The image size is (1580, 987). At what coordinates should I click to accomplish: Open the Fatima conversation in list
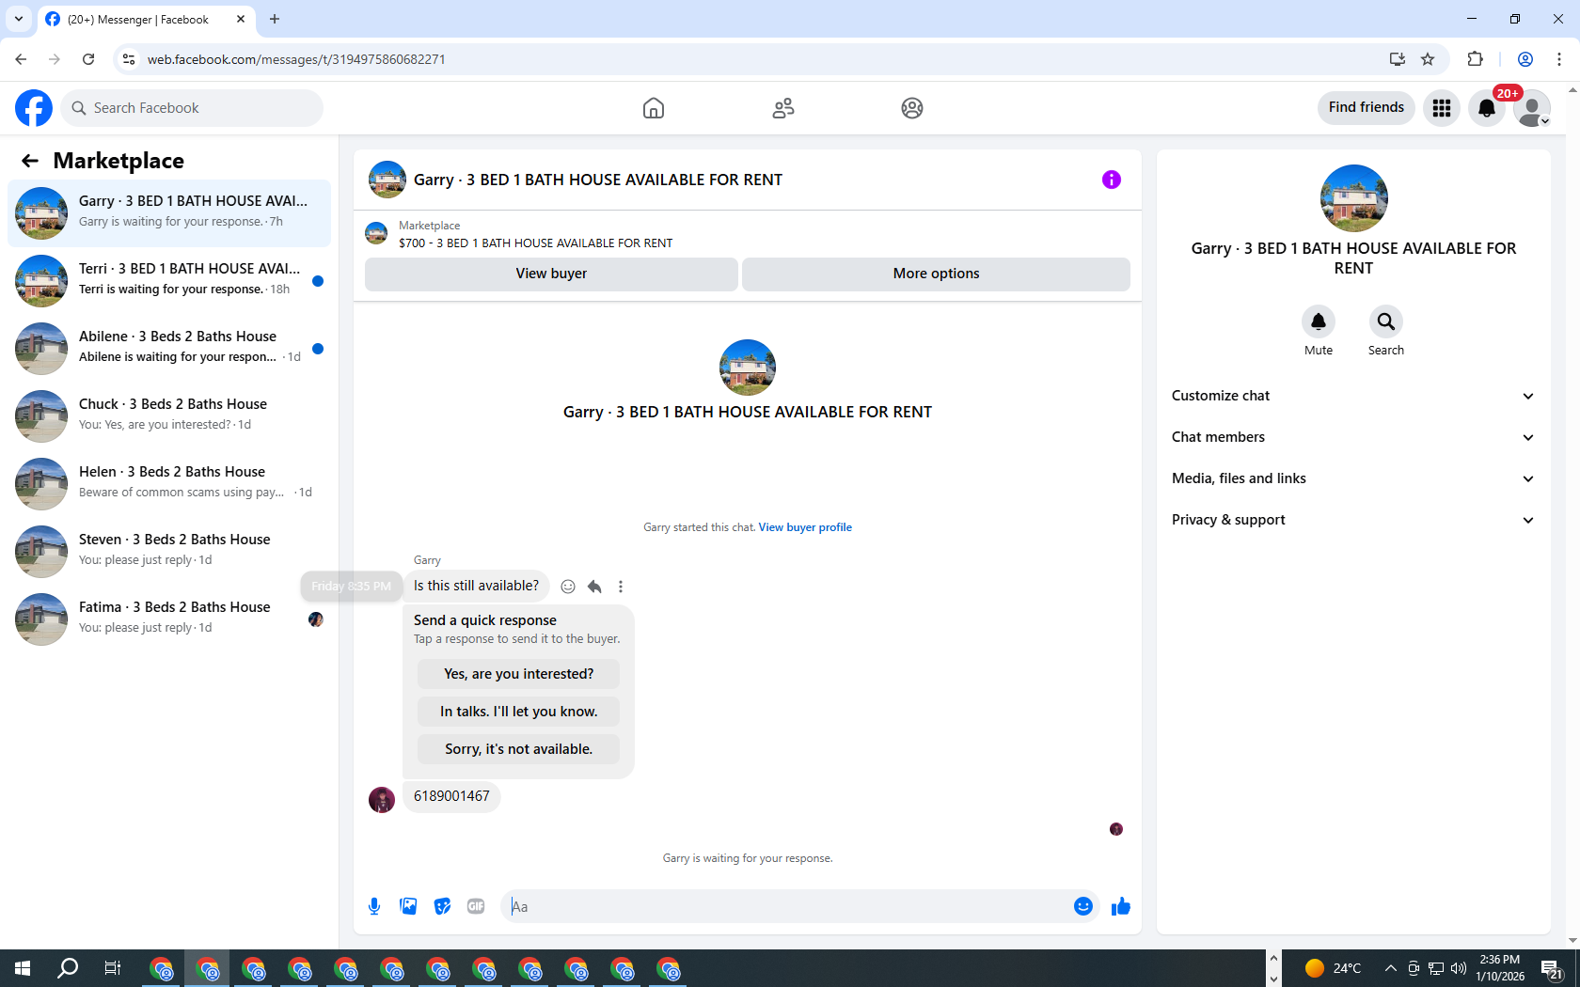[169, 619]
